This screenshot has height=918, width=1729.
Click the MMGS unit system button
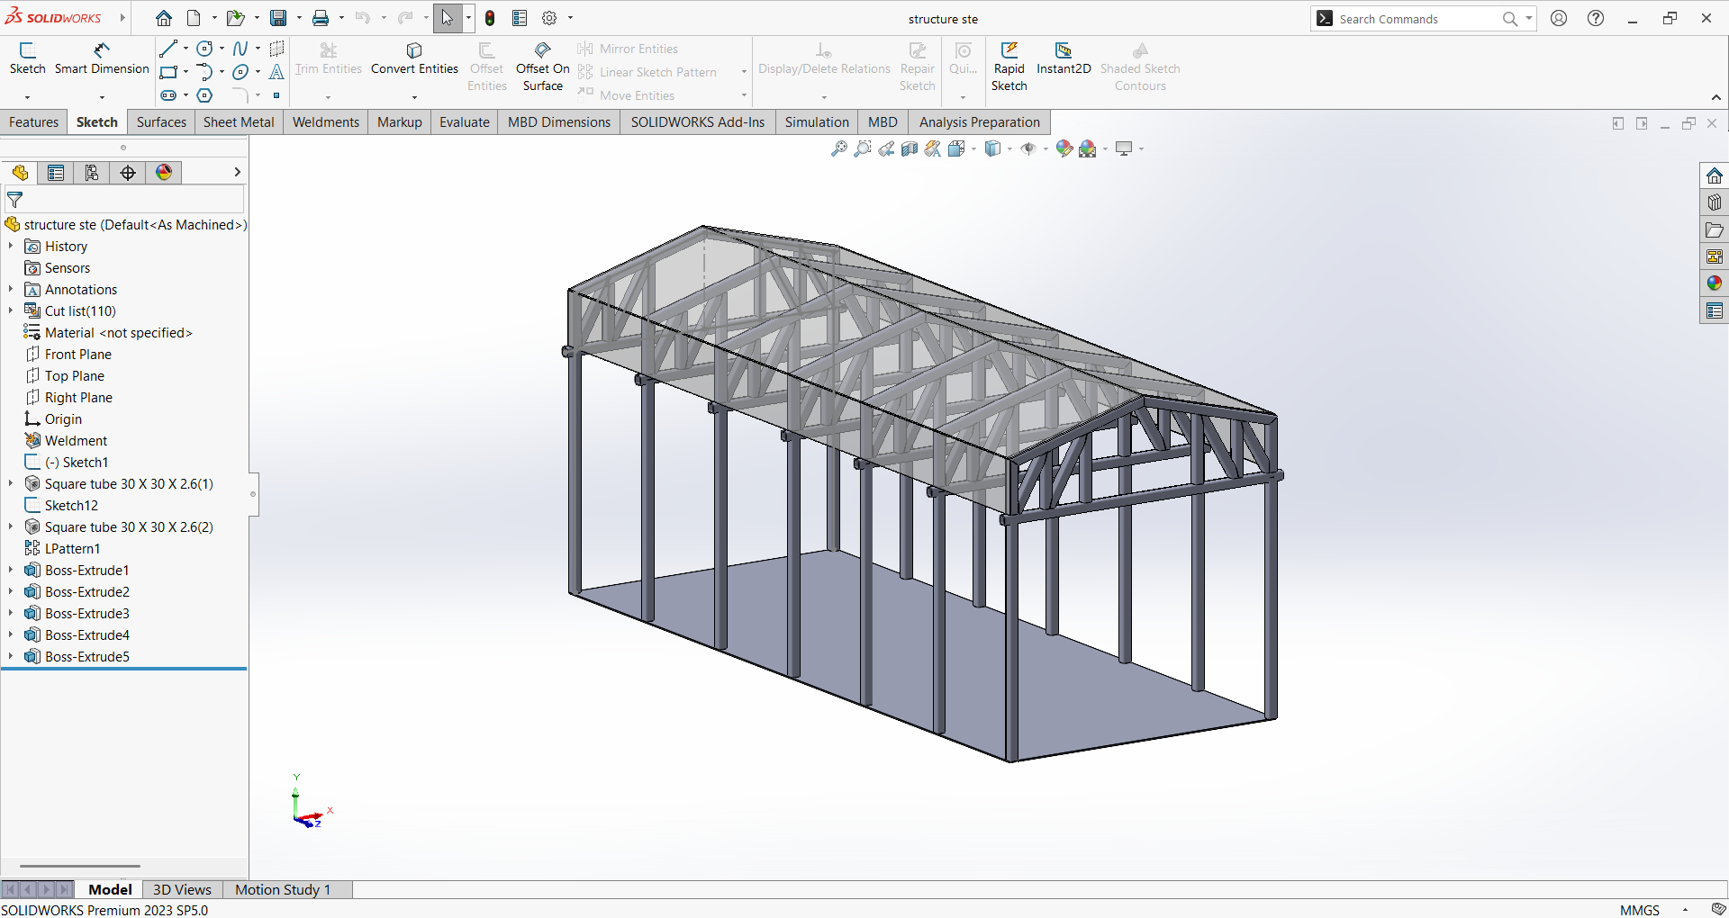tap(1639, 910)
